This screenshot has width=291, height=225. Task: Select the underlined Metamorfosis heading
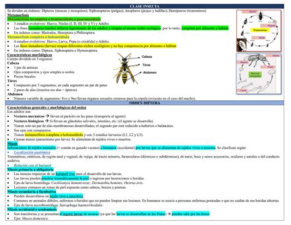click(18, 15)
